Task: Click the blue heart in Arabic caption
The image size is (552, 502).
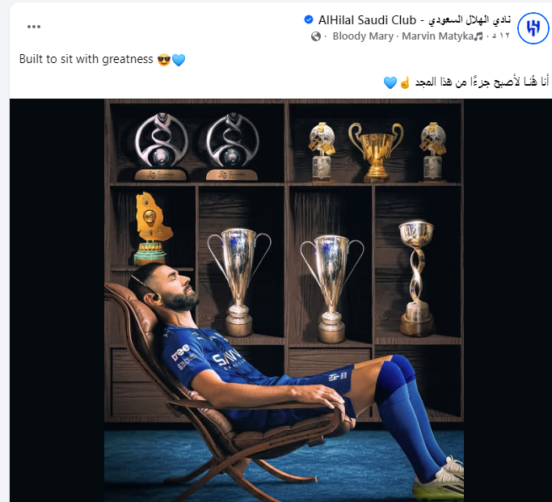Action: pyautogui.click(x=390, y=82)
